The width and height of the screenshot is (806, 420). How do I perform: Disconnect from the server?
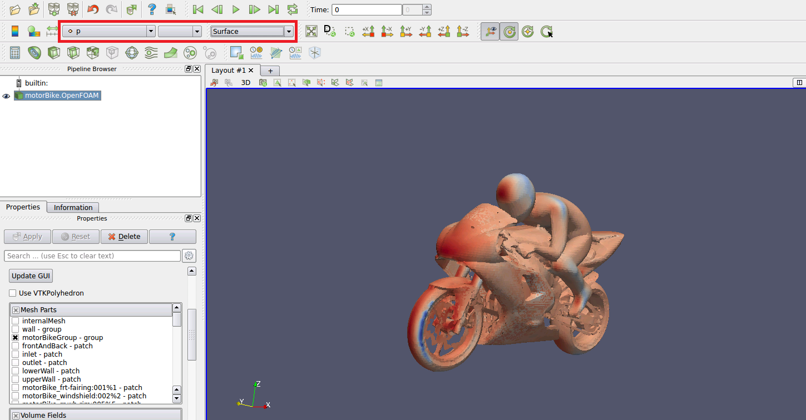click(x=72, y=9)
